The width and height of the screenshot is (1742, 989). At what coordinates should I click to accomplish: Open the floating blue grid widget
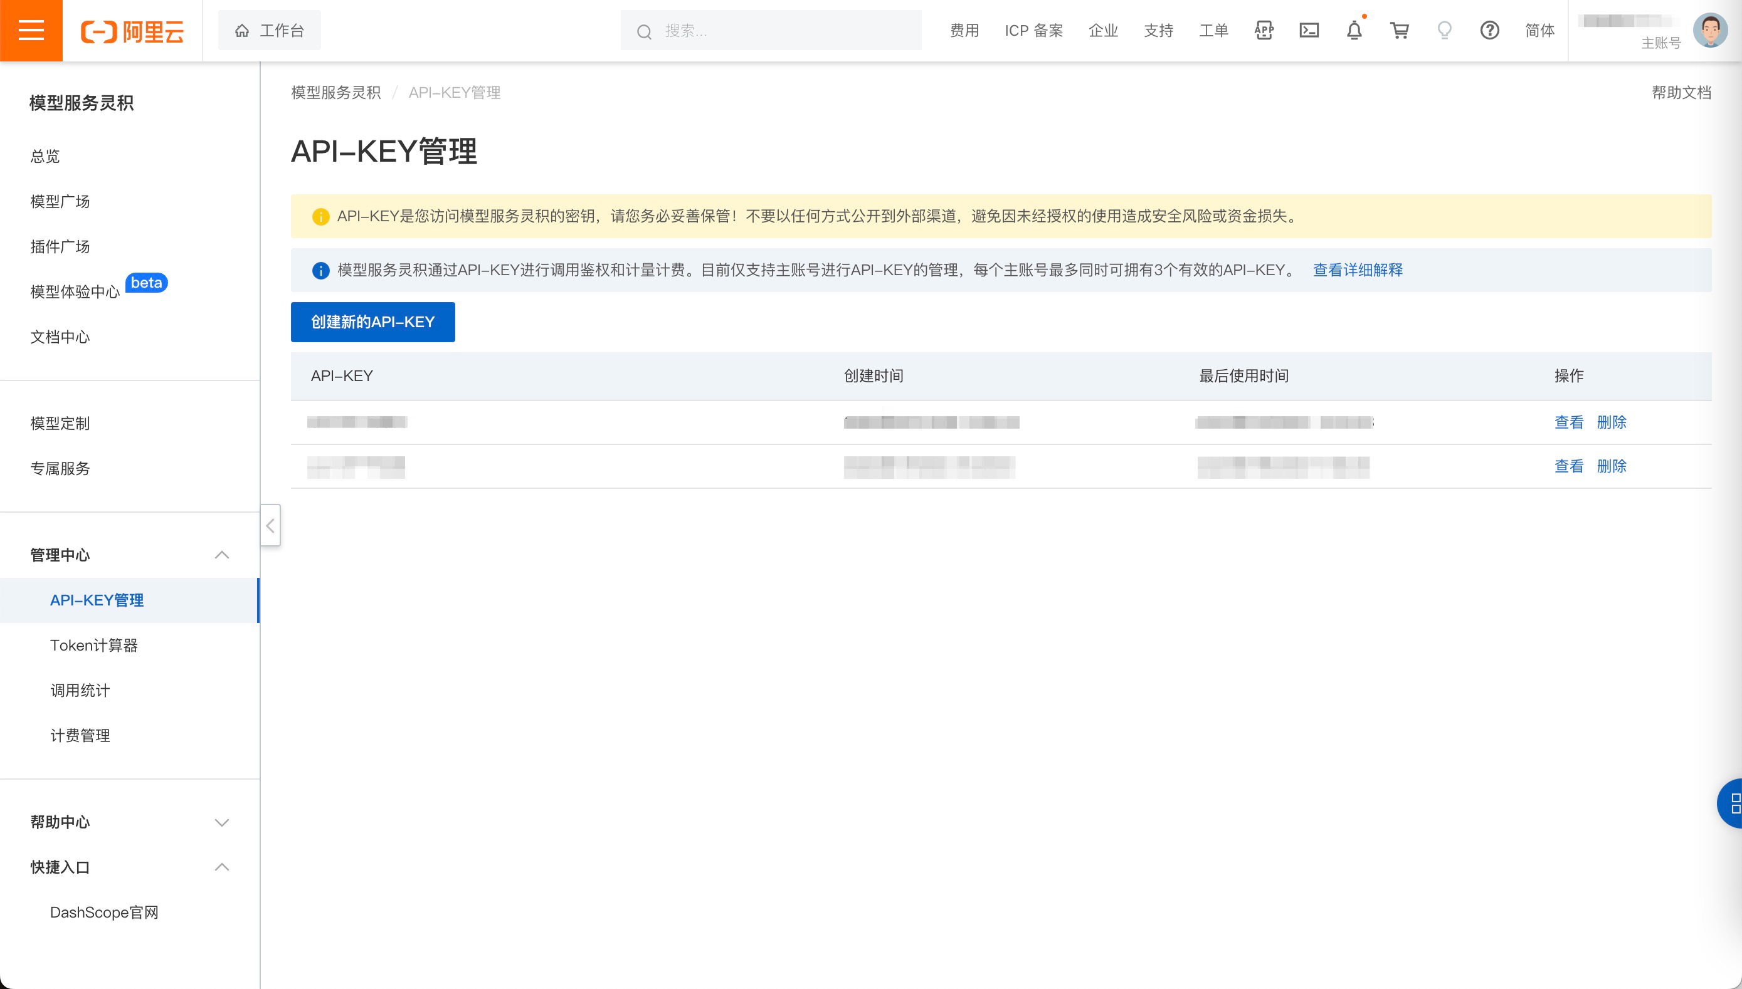(x=1733, y=803)
